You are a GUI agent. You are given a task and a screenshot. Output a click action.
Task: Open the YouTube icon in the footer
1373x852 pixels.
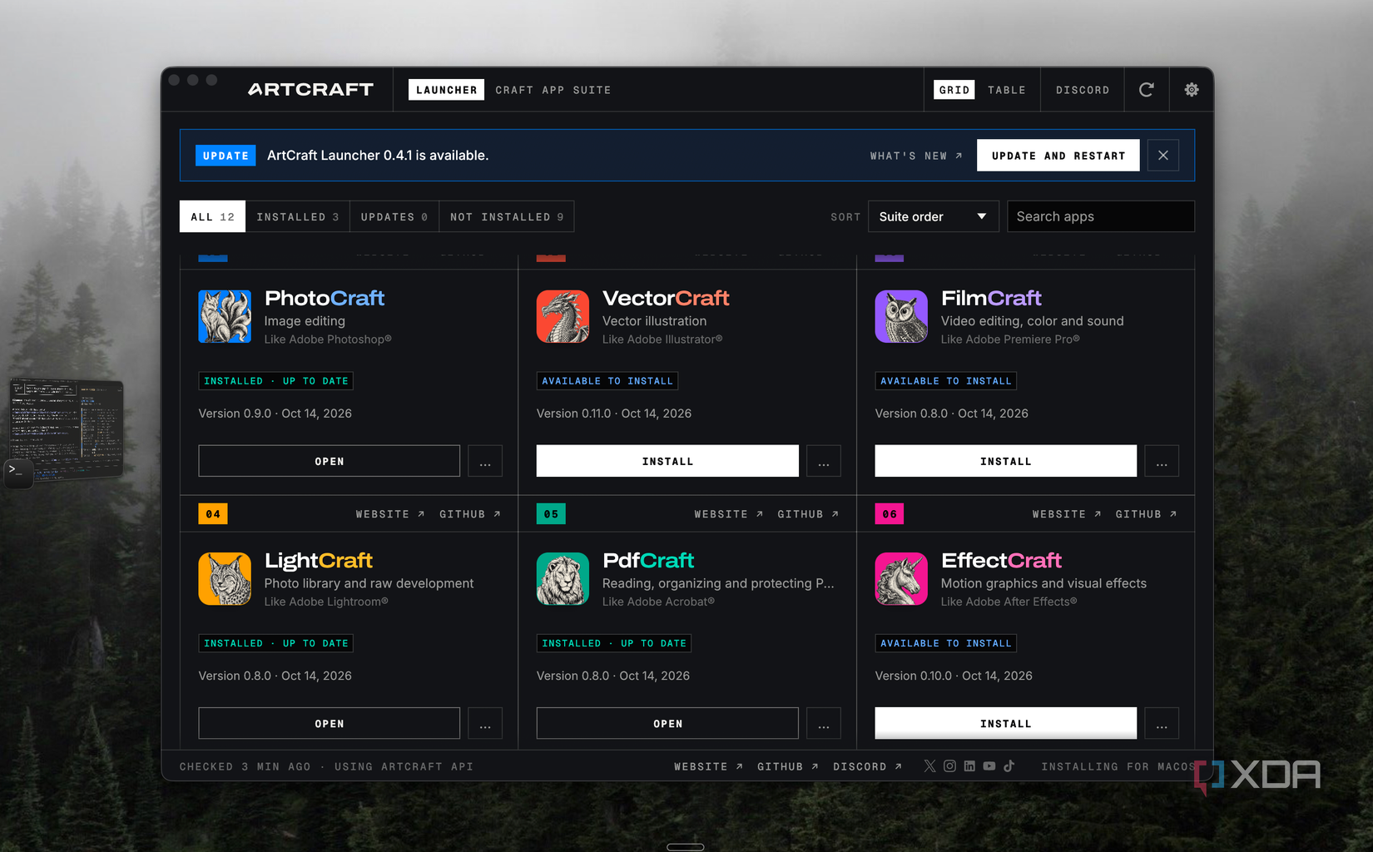(989, 766)
